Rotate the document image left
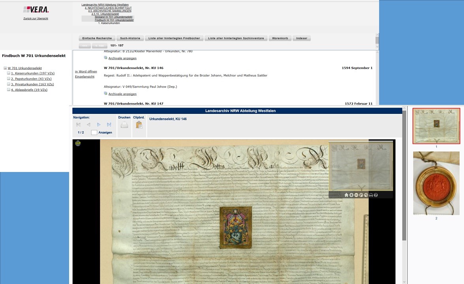464x284 pixels. (361, 195)
